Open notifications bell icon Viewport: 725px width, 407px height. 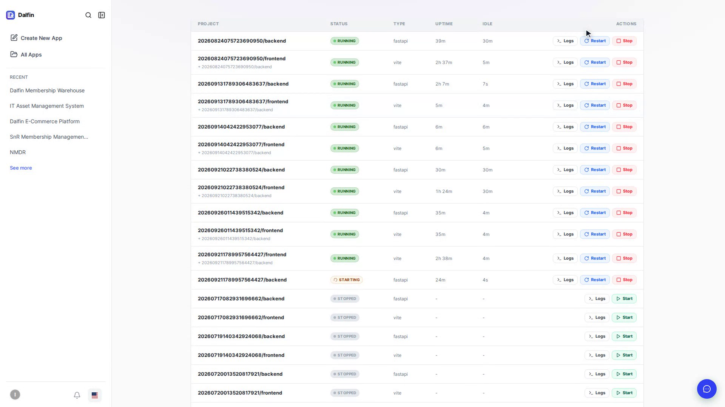coord(77,395)
